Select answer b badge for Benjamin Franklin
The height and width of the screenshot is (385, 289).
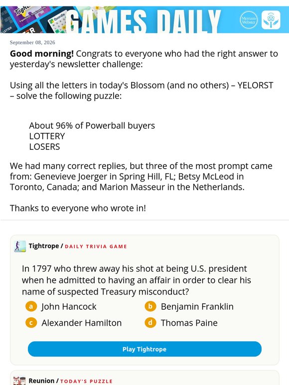[150, 306]
